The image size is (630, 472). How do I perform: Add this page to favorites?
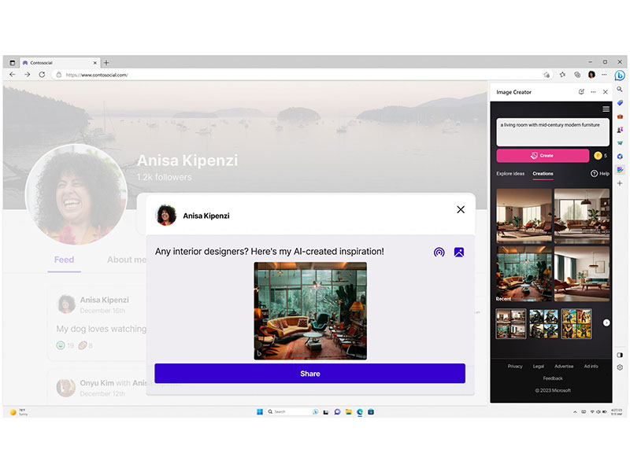547,75
